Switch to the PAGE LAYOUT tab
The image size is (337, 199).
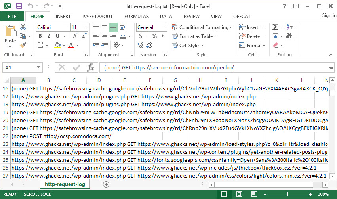tap(97, 17)
